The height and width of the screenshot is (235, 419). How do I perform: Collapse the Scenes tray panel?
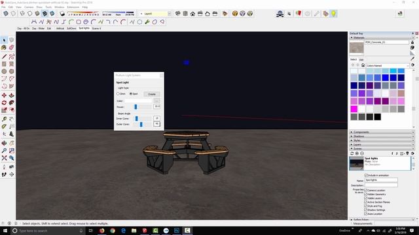coord(382,148)
